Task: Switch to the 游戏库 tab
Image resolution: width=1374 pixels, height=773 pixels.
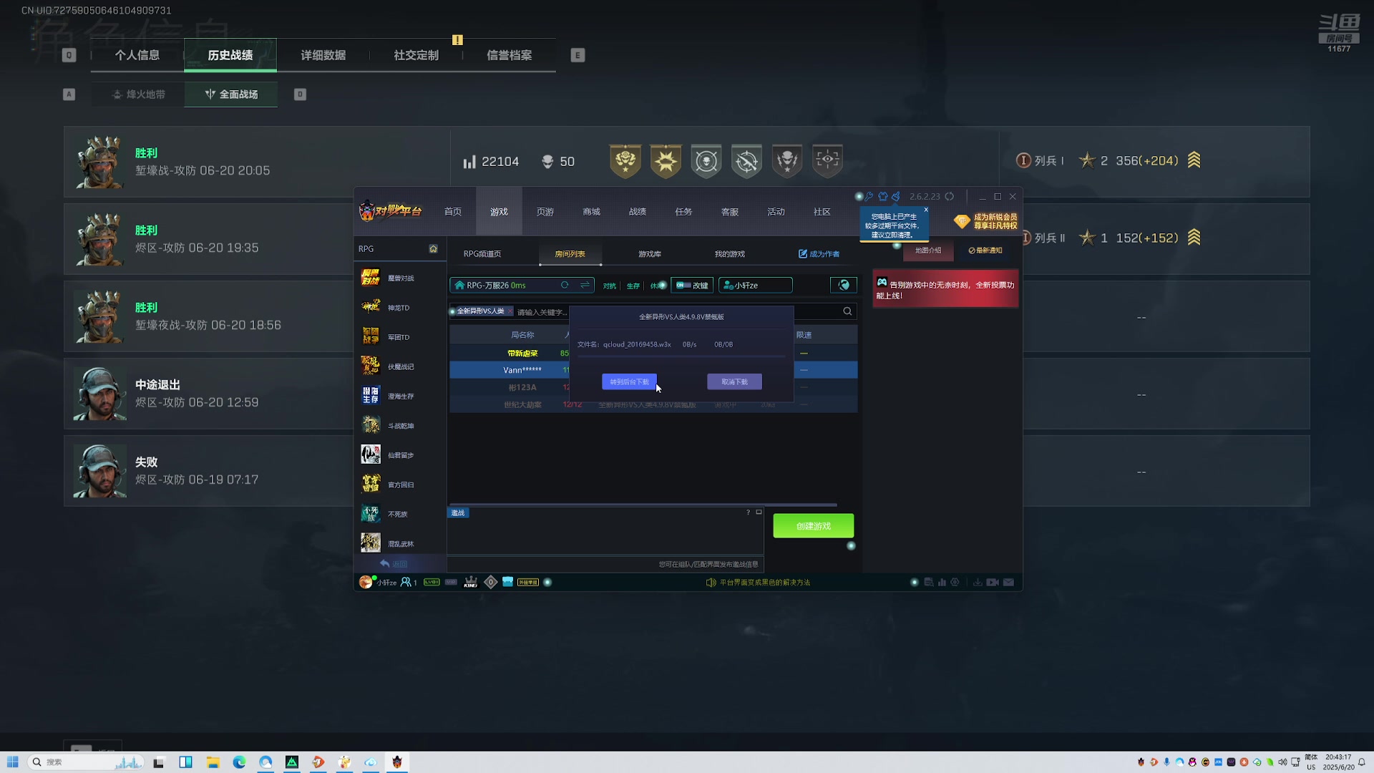Action: (x=650, y=254)
